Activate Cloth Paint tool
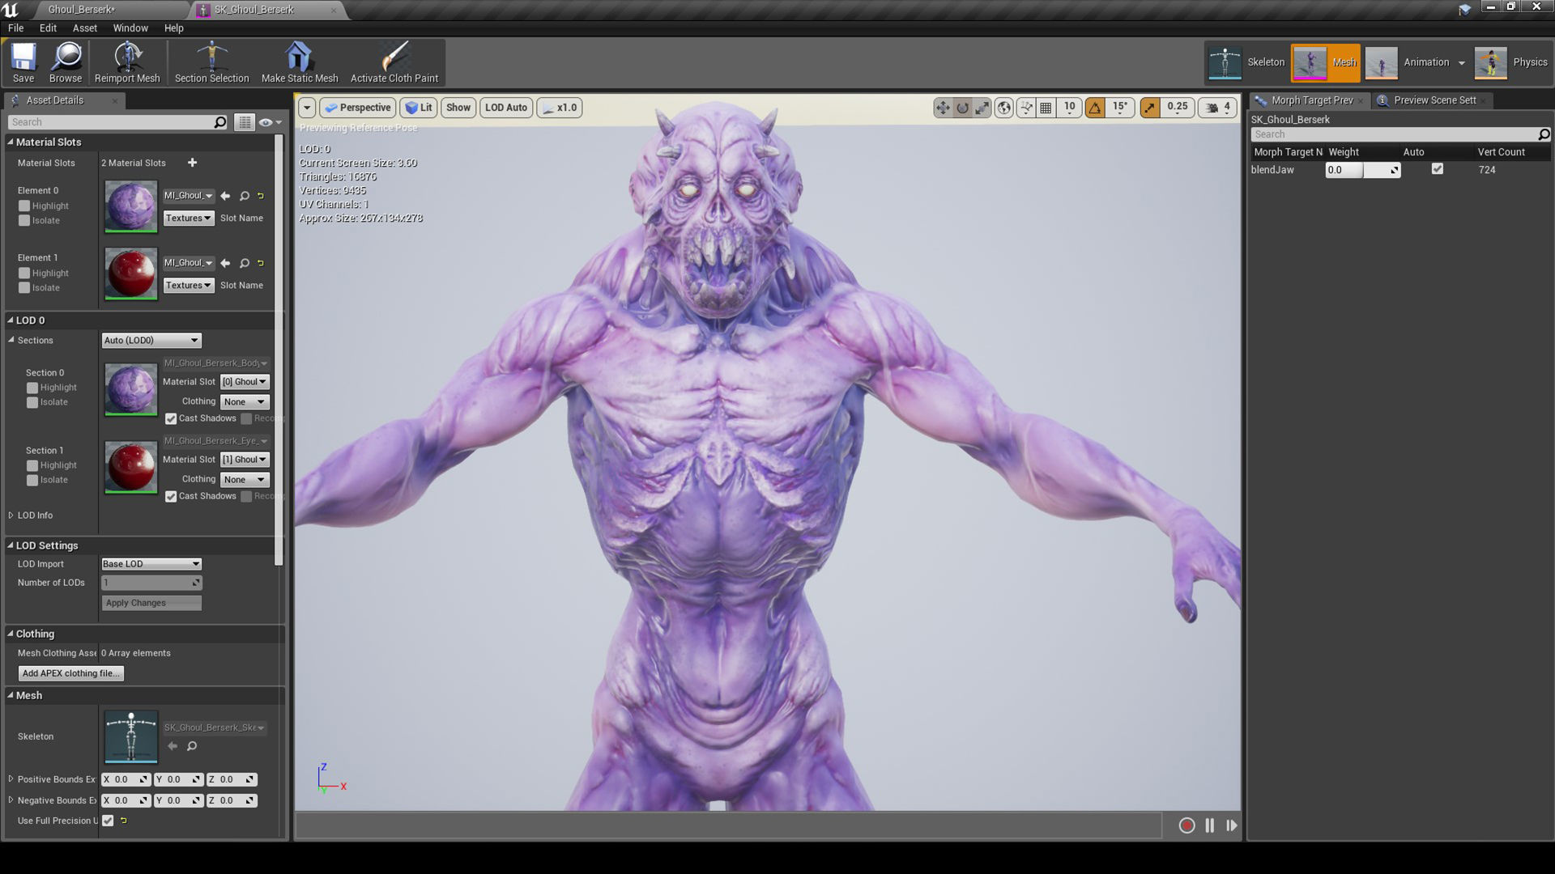 click(x=394, y=63)
